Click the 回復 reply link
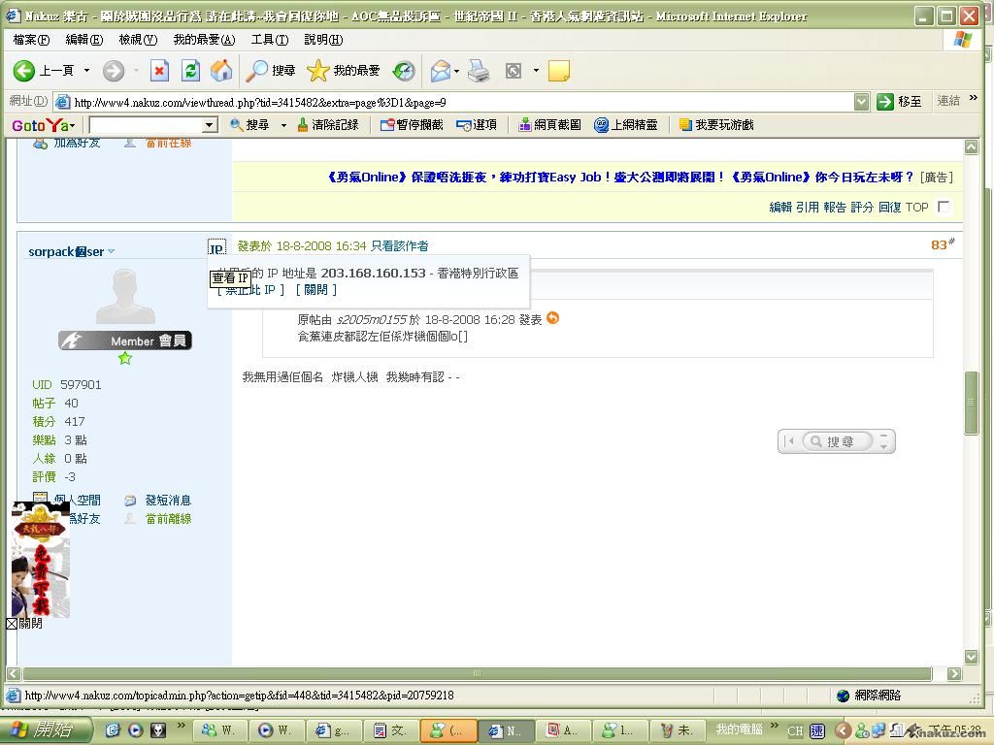994x745 pixels. tap(889, 208)
